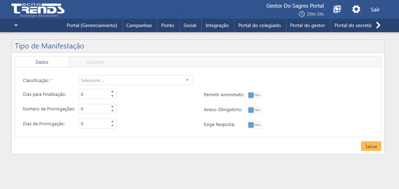Click the Sair logout link

point(375,10)
